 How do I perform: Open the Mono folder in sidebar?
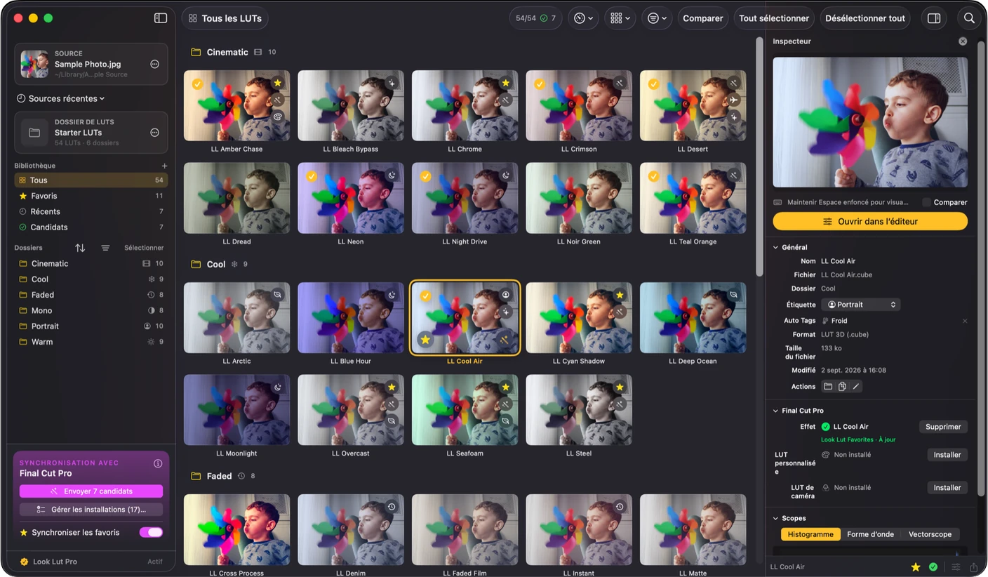click(x=91, y=310)
